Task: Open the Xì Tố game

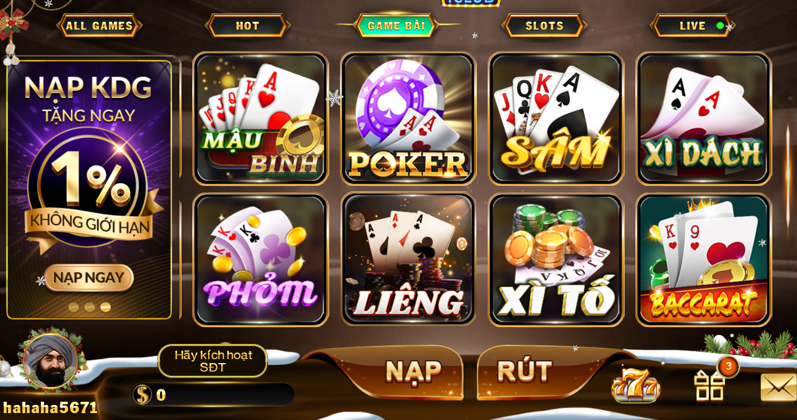Action: click(556, 260)
